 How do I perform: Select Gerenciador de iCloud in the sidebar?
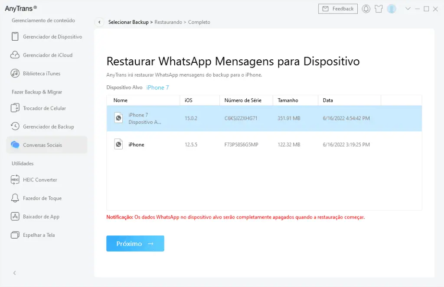(x=49, y=55)
